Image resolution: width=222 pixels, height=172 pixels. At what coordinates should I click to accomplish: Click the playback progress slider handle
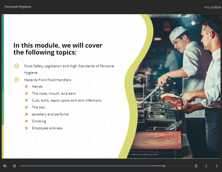[164, 166]
